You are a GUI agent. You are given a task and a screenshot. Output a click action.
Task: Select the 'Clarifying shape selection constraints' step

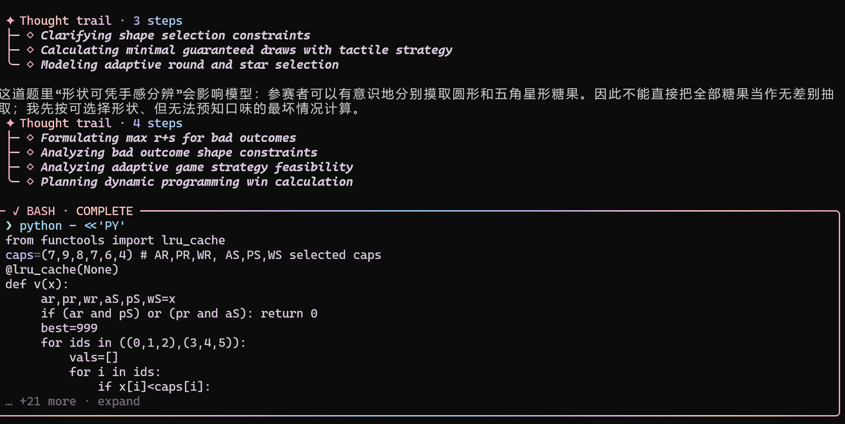pos(175,35)
